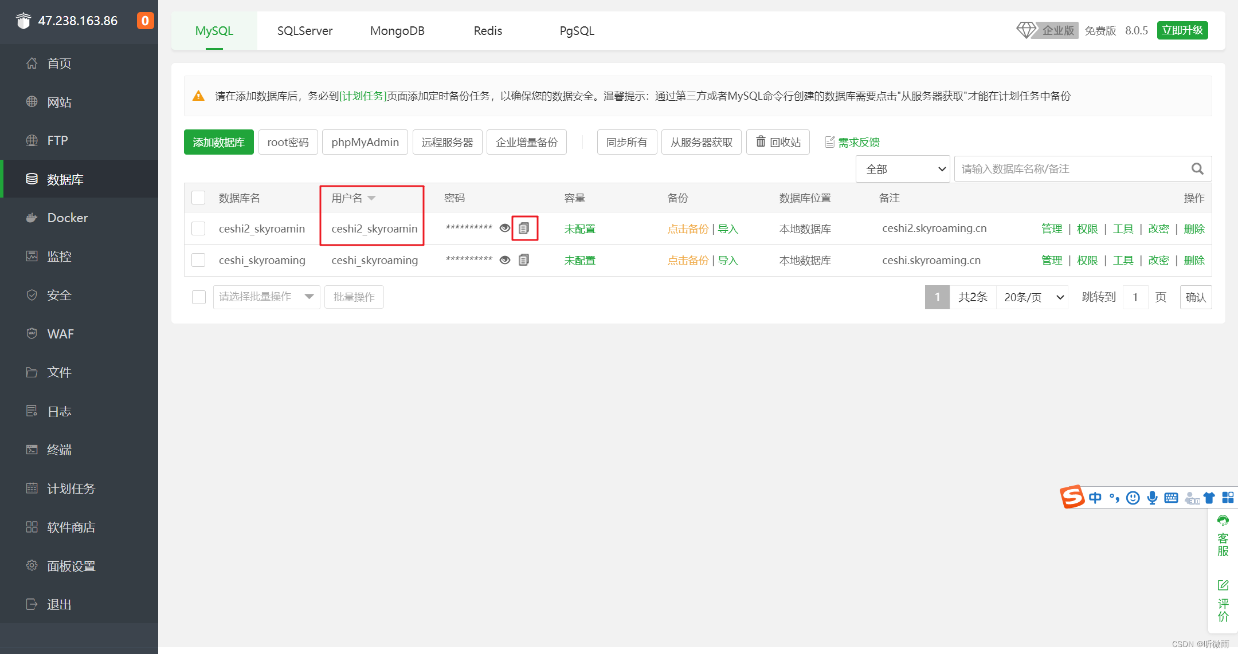Copy password for ceshi2_skyroamin database

click(524, 228)
